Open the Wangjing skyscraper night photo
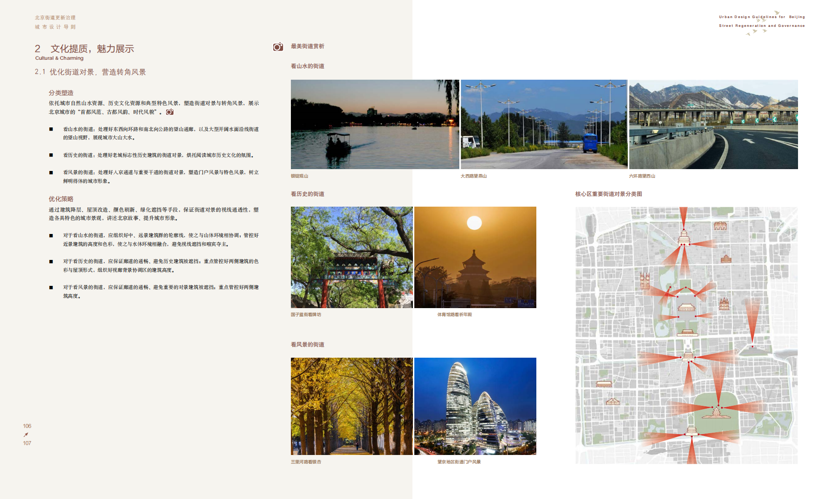824x499 pixels. 475,406
